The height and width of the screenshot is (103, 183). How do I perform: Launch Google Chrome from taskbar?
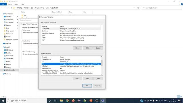click(67, 100)
